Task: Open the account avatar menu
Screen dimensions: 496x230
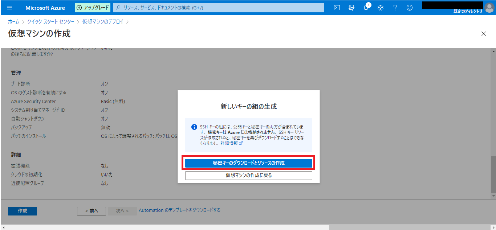Action: [490, 7]
